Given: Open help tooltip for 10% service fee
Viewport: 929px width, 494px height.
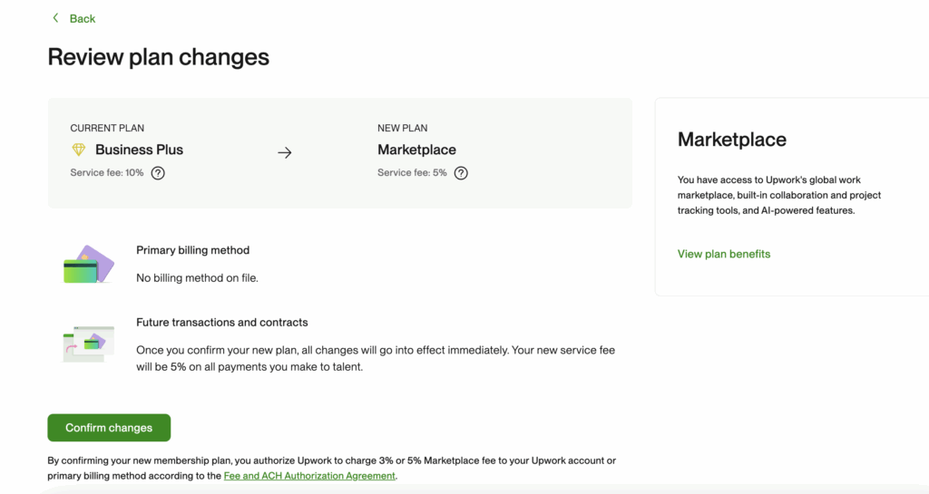Looking at the screenshot, I should pyautogui.click(x=158, y=173).
